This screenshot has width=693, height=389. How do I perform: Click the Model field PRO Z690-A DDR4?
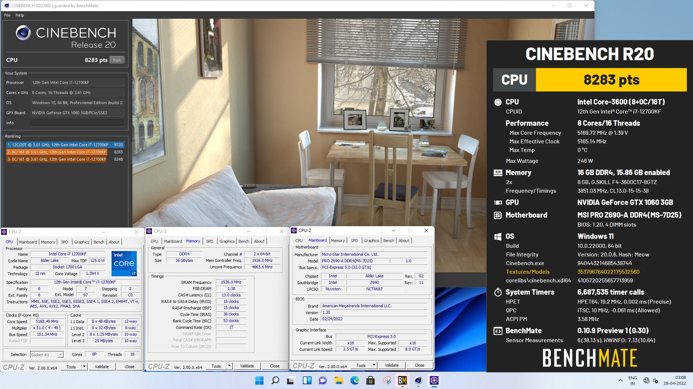point(355,261)
